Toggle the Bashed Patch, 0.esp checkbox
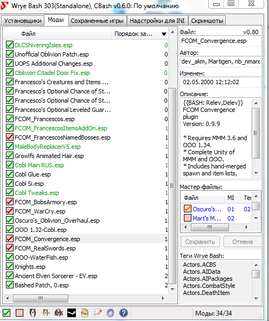This screenshot has height=321, width=269. coord(10,285)
